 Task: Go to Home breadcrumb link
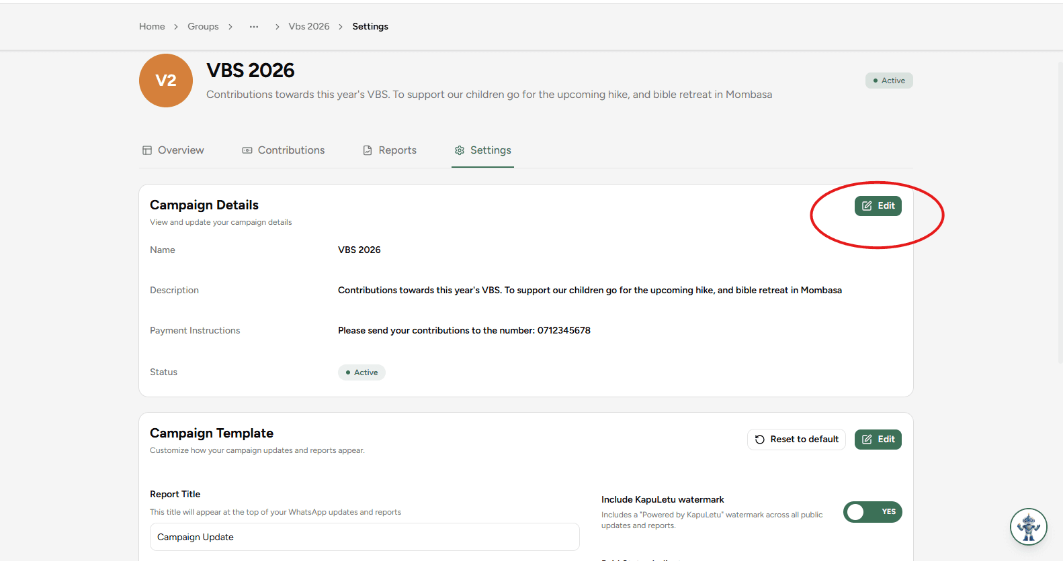click(x=152, y=27)
